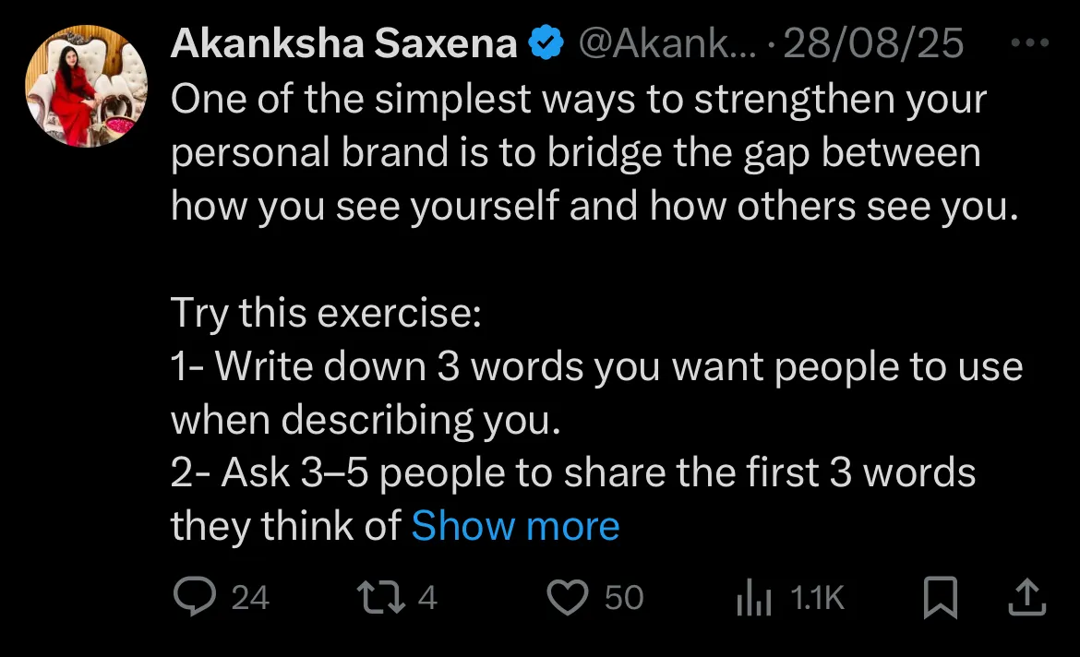Bookmark this tweet

[939, 599]
